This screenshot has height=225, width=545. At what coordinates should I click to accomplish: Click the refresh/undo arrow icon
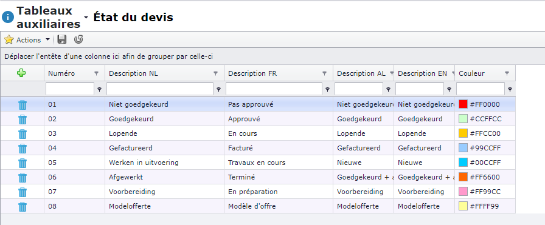(x=78, y=39)
